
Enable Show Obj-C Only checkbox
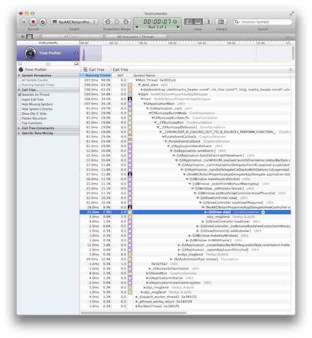(x=19, y=113)
